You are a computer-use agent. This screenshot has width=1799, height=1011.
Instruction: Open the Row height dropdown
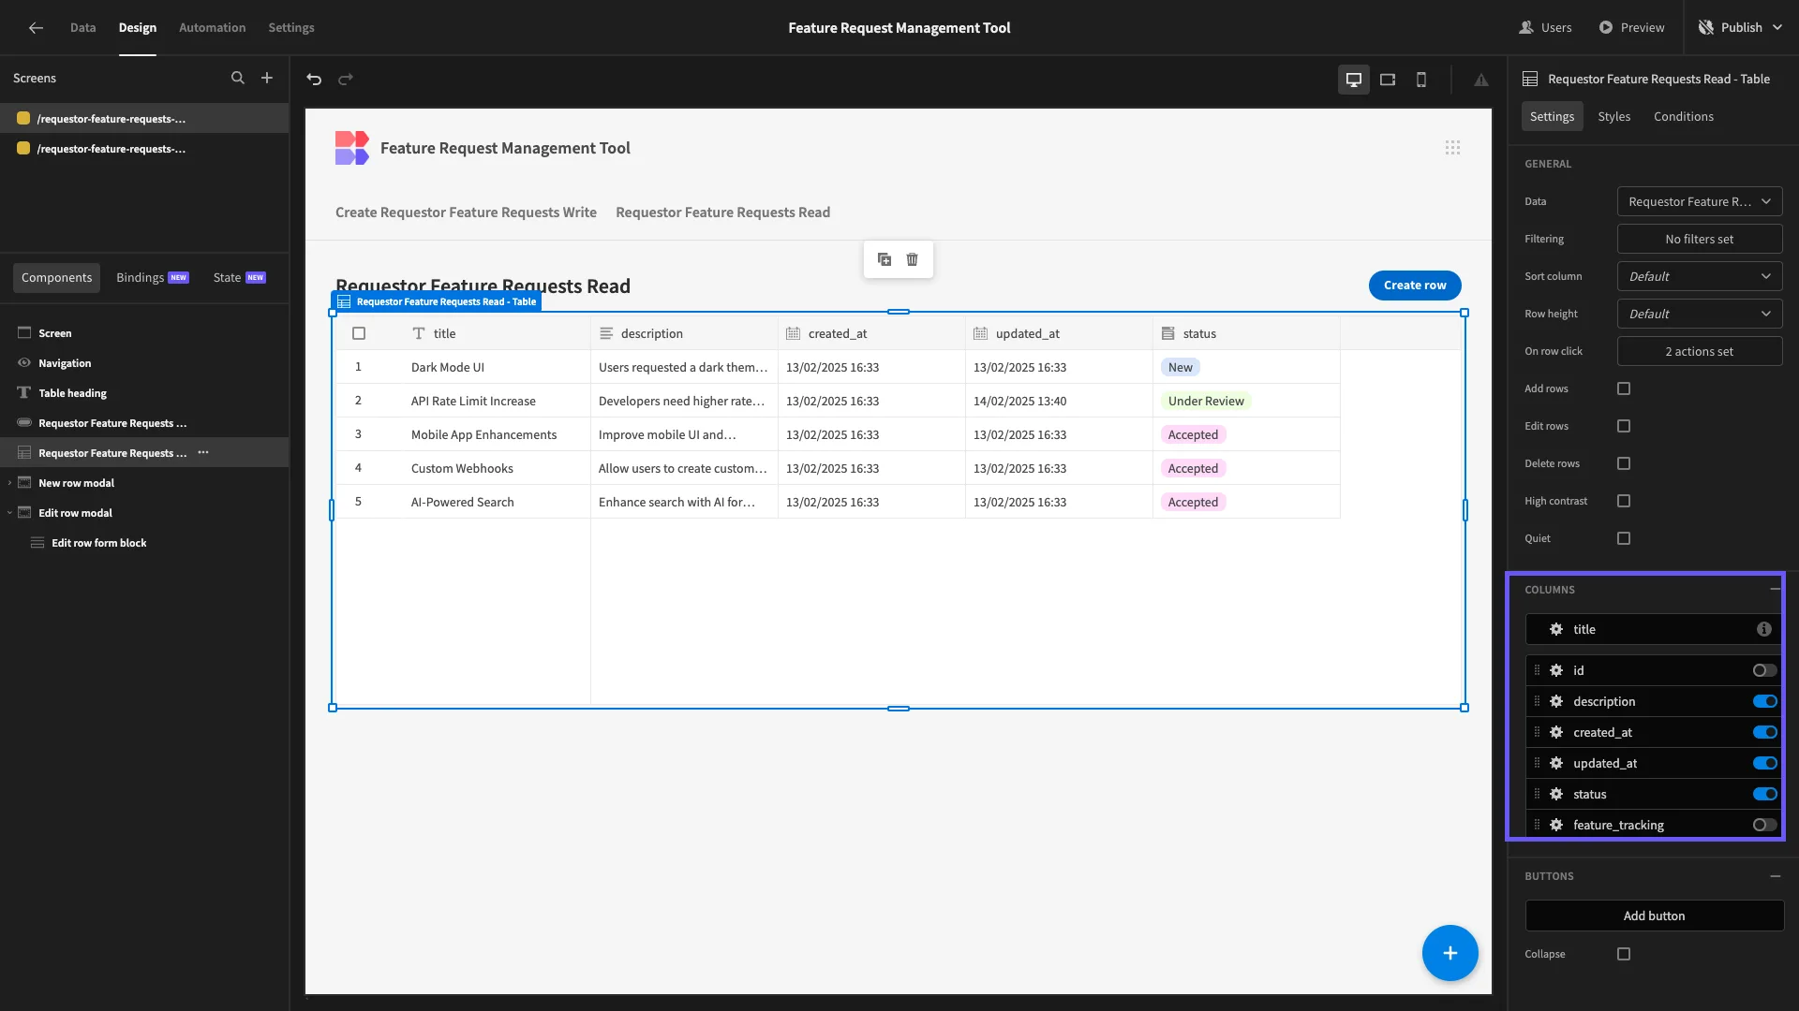[1700, 314]
